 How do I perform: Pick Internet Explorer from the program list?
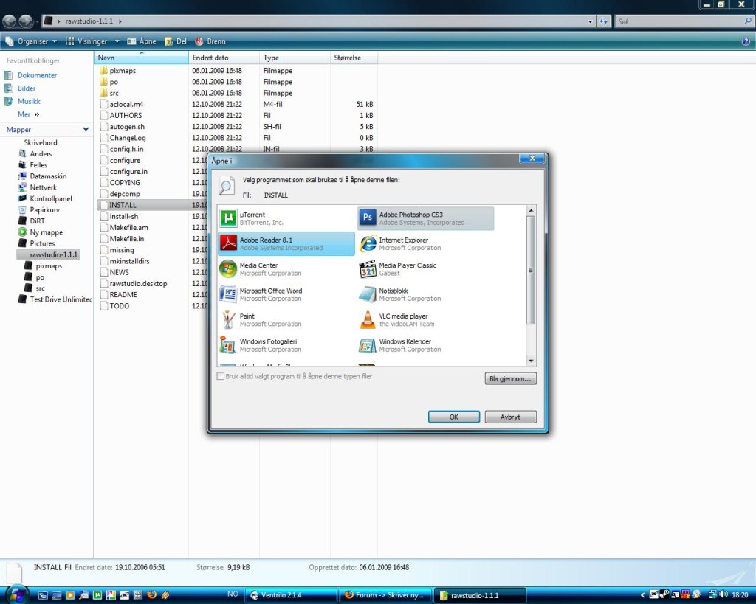pos(426,243)
